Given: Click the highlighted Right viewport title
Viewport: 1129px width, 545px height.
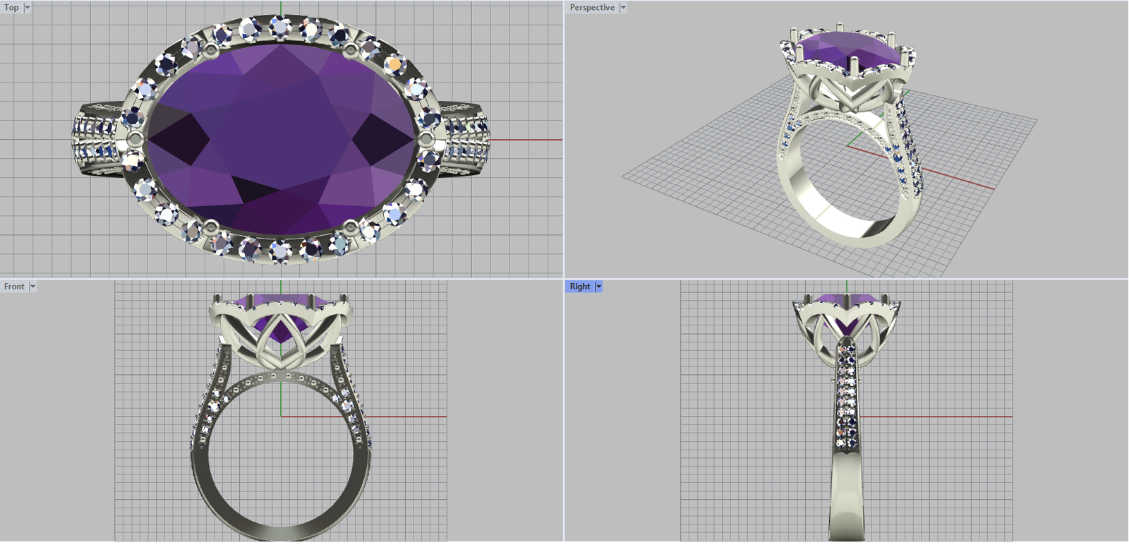Looking at the screenshot, I should (579, 287).
